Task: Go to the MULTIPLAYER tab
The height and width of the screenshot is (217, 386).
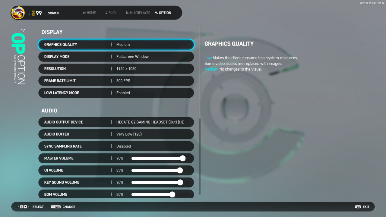Action: pyautogui.click(x=138, y=13)
